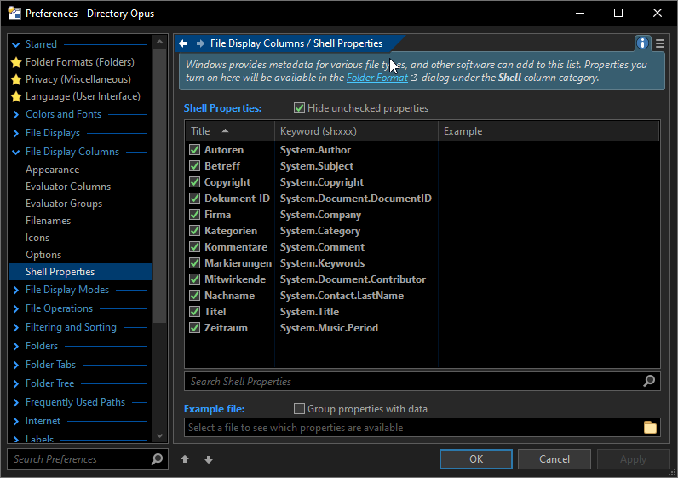The height and width of the screenshot is (478, 678).
Task: Uncheck the Markierungen property
Action: point(194,263)
